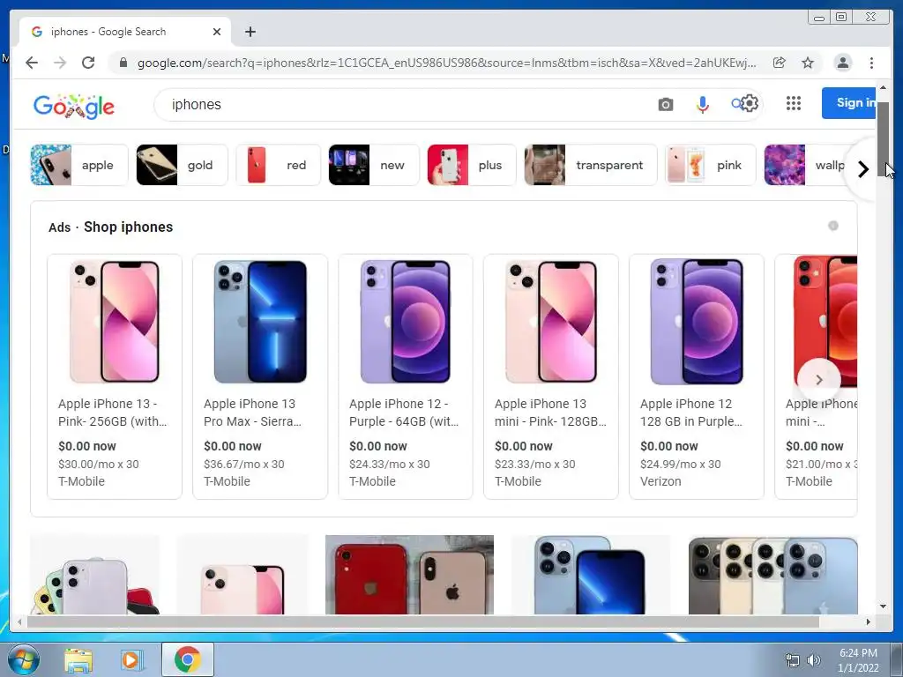Click the Sign in button
This screenshot has height=677, width=903.
849,103
